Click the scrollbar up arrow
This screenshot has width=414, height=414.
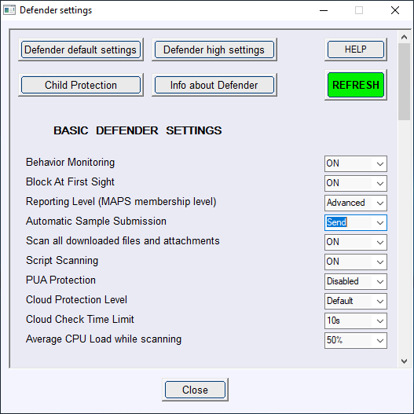coord(404,37)
